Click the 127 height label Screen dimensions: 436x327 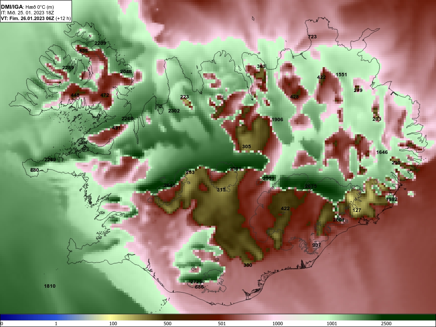pos(357,210)
